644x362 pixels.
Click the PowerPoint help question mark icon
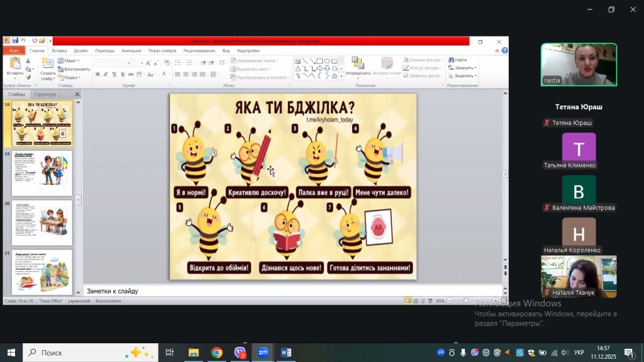[x=504, y=51]
